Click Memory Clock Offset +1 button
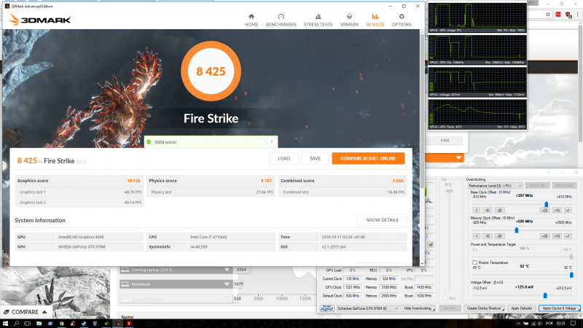Image resolution: width=583 pixels, height=328 pixels. [568, 236]
